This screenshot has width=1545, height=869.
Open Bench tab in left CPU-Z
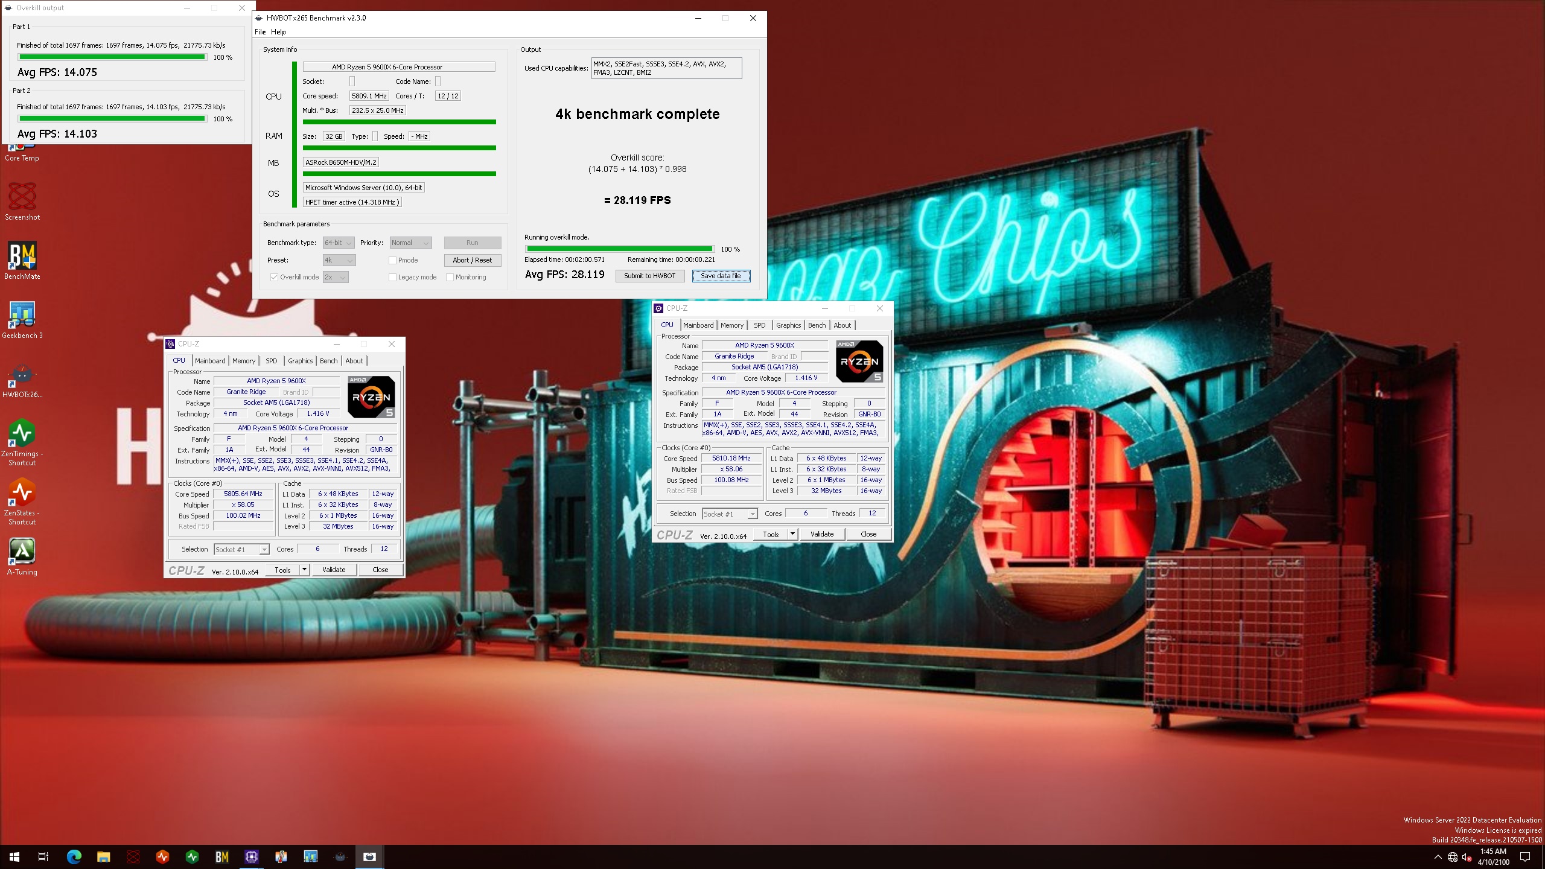click(x=329, y=361)
